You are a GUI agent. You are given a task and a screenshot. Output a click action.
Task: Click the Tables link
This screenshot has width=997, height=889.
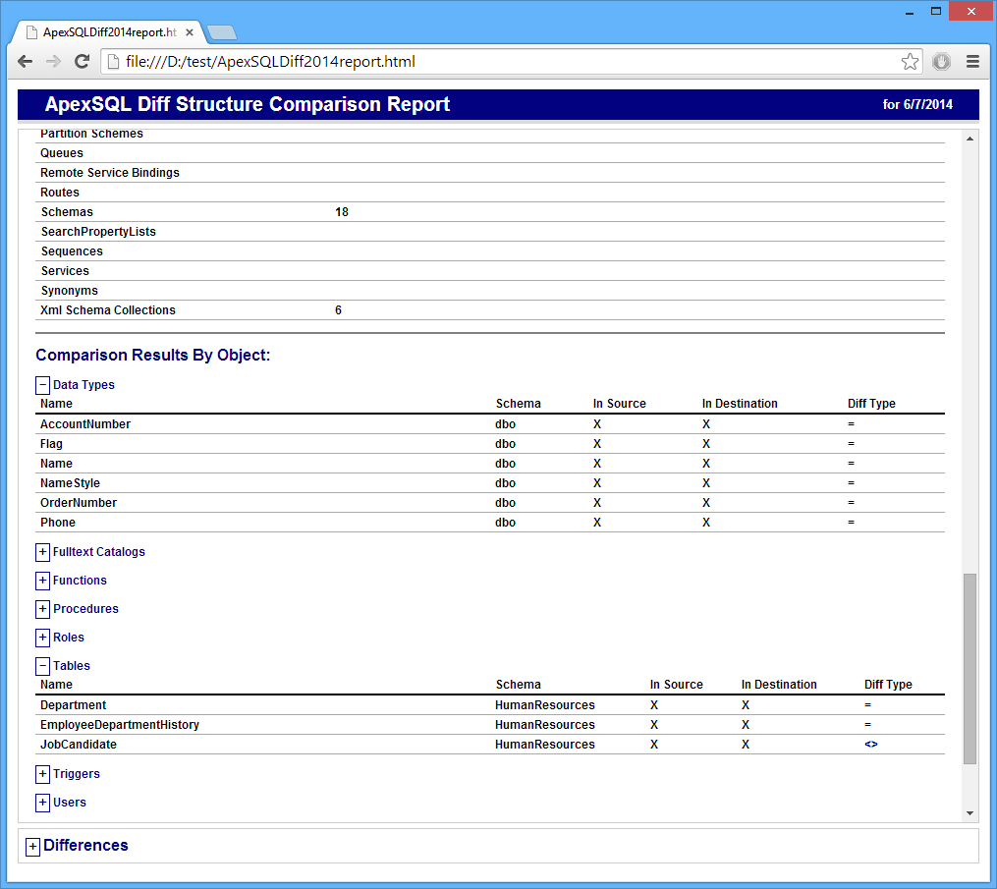(71, 666)
